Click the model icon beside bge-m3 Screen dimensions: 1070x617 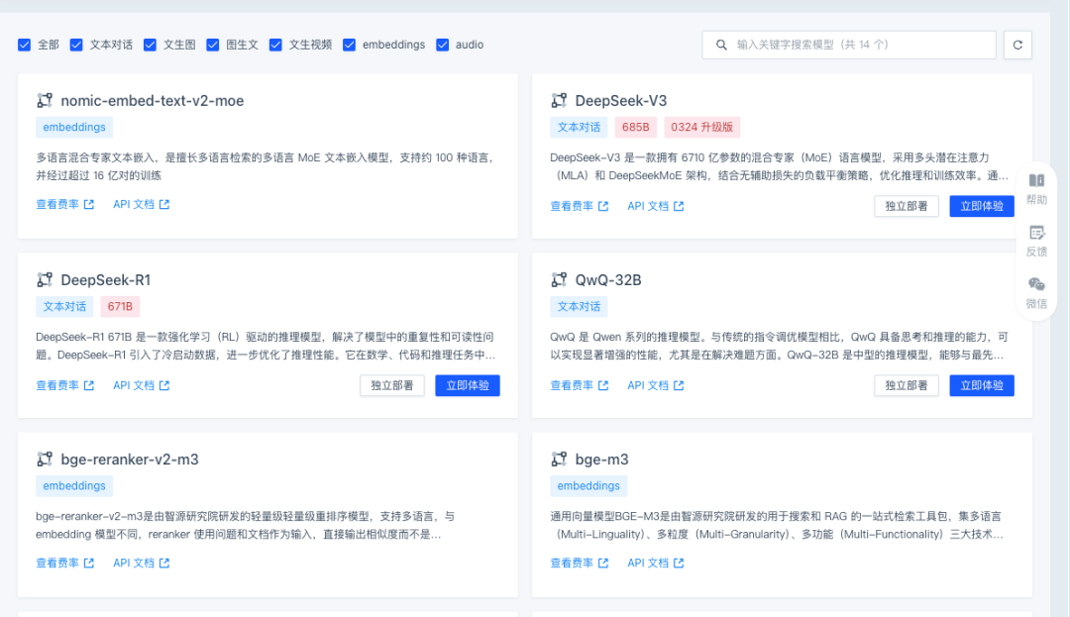point(559,460)
